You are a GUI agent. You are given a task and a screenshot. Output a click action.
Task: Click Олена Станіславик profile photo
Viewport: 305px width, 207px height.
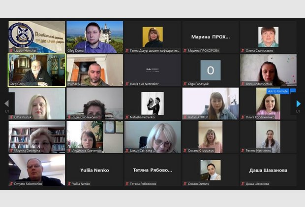click(268, 37)
